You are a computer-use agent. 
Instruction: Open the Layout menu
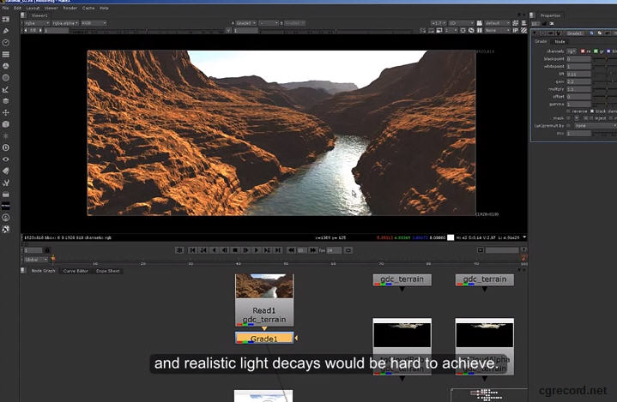tap(33, 8)
